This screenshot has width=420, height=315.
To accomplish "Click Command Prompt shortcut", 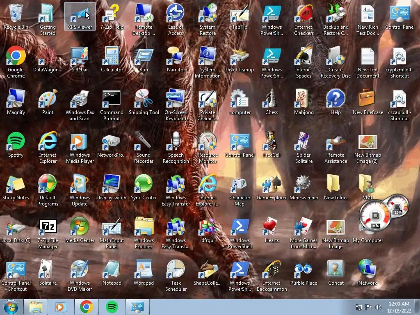I will pyautogui.click(x=112, y=105).
